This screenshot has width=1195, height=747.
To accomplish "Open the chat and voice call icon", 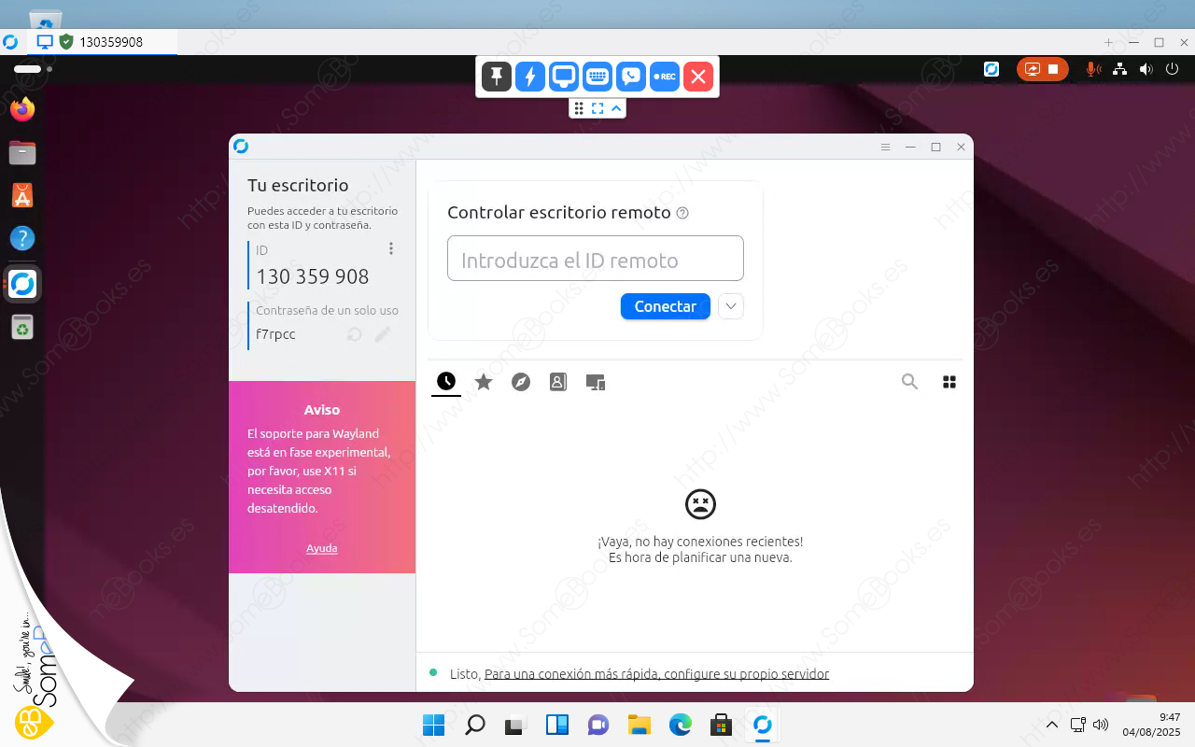I will (631, 77).
